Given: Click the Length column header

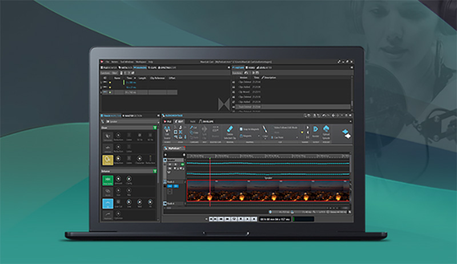Looking at the screenshot, I should pyautogui.click(x=142, y=78).
